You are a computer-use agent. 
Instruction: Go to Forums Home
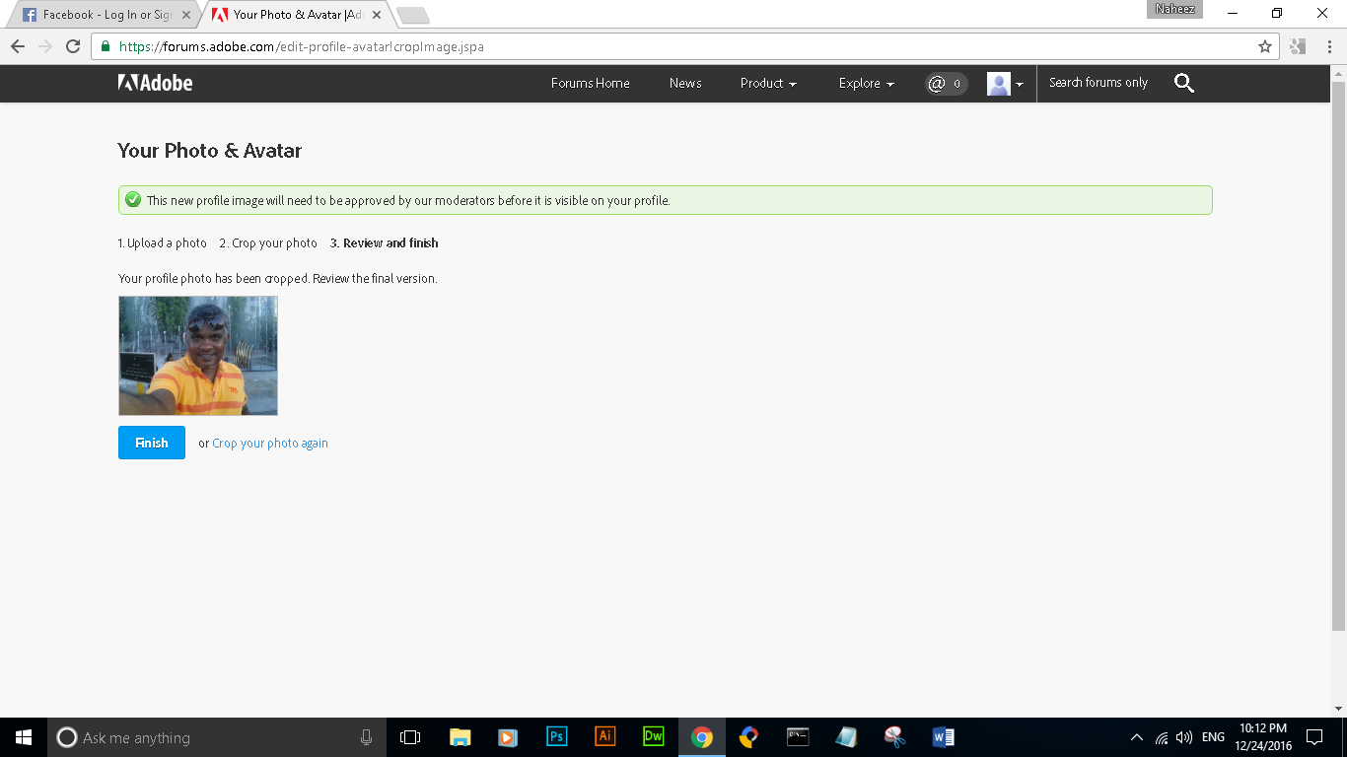pyautogui.click(x=590, y=83)
